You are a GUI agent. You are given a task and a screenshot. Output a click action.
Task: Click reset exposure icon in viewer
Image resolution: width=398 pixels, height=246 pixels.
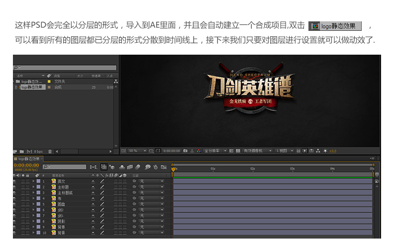[325, 151]
